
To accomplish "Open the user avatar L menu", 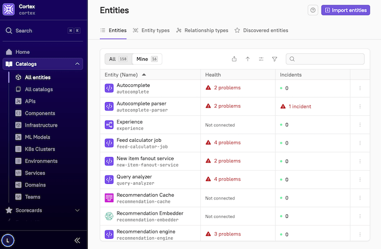I will click(x=8, y=240).
